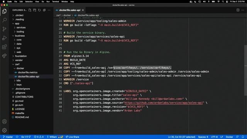The image size is (247, 139).
Task: Split the editor to the right
Action: click(x=238, y=10)
